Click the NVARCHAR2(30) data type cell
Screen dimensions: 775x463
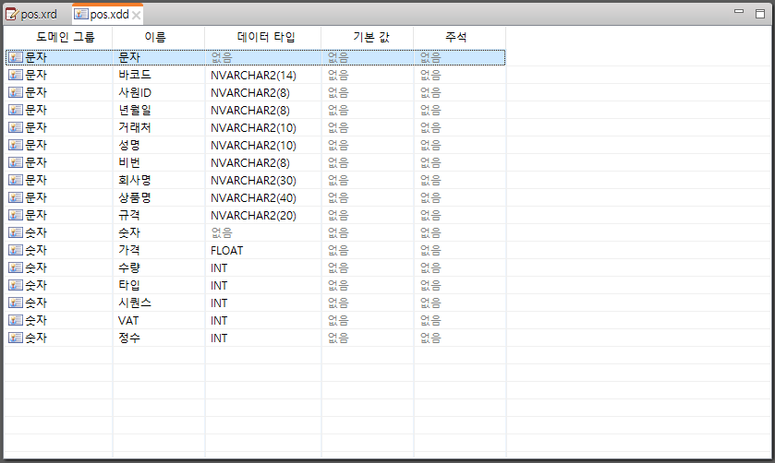point(263,180)
